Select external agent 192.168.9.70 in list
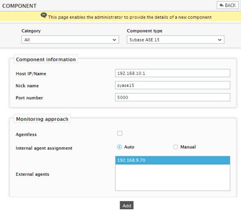 173,160
